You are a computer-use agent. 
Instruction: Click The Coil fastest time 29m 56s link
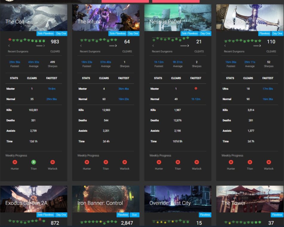[x=15, y=62]
